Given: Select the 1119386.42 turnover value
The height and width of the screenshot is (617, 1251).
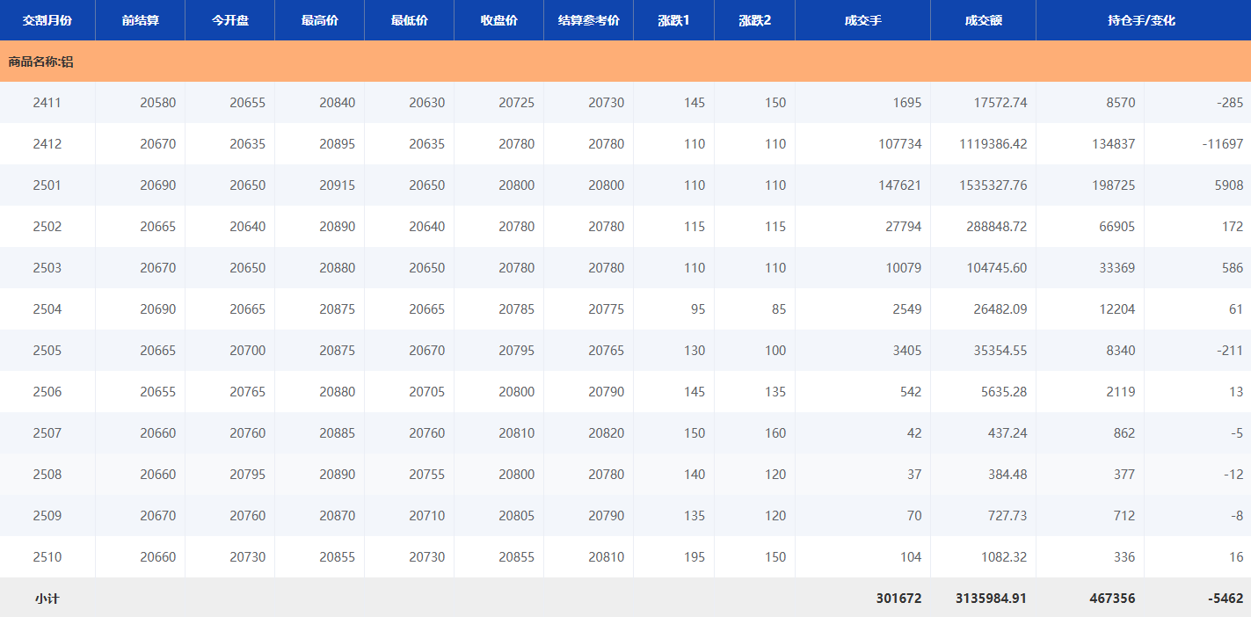Looking at the screenshot, I should (x=993, y=144).
